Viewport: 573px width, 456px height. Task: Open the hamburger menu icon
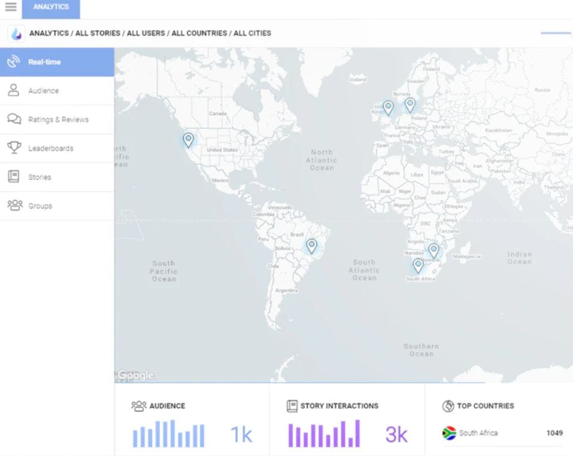click(11, 7)
